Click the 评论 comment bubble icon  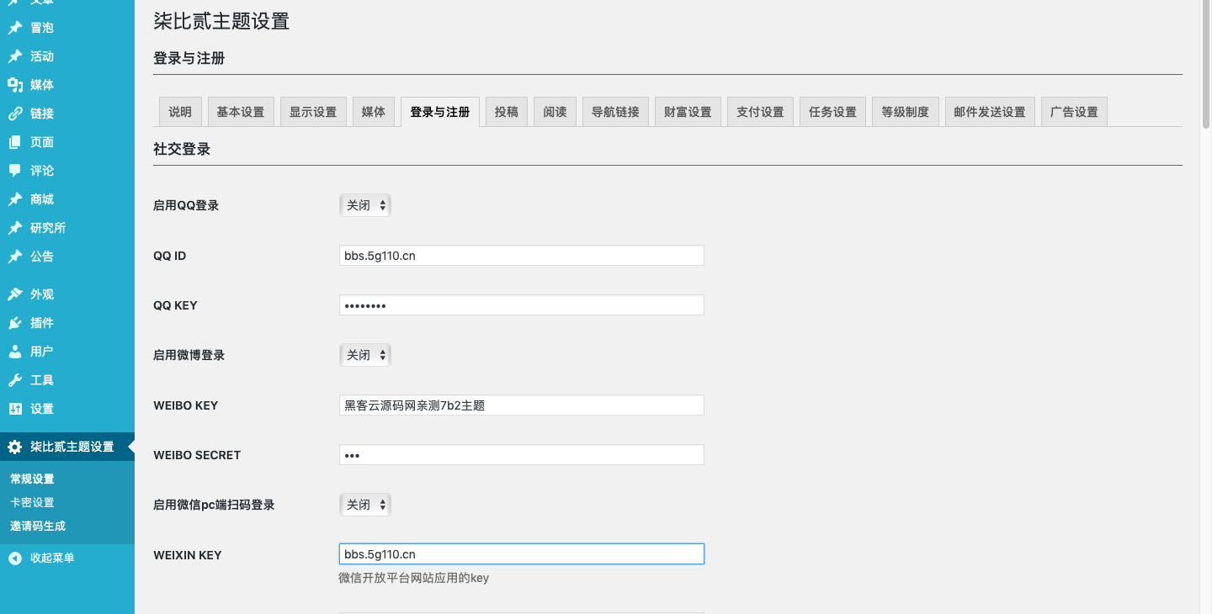point(15,171)
